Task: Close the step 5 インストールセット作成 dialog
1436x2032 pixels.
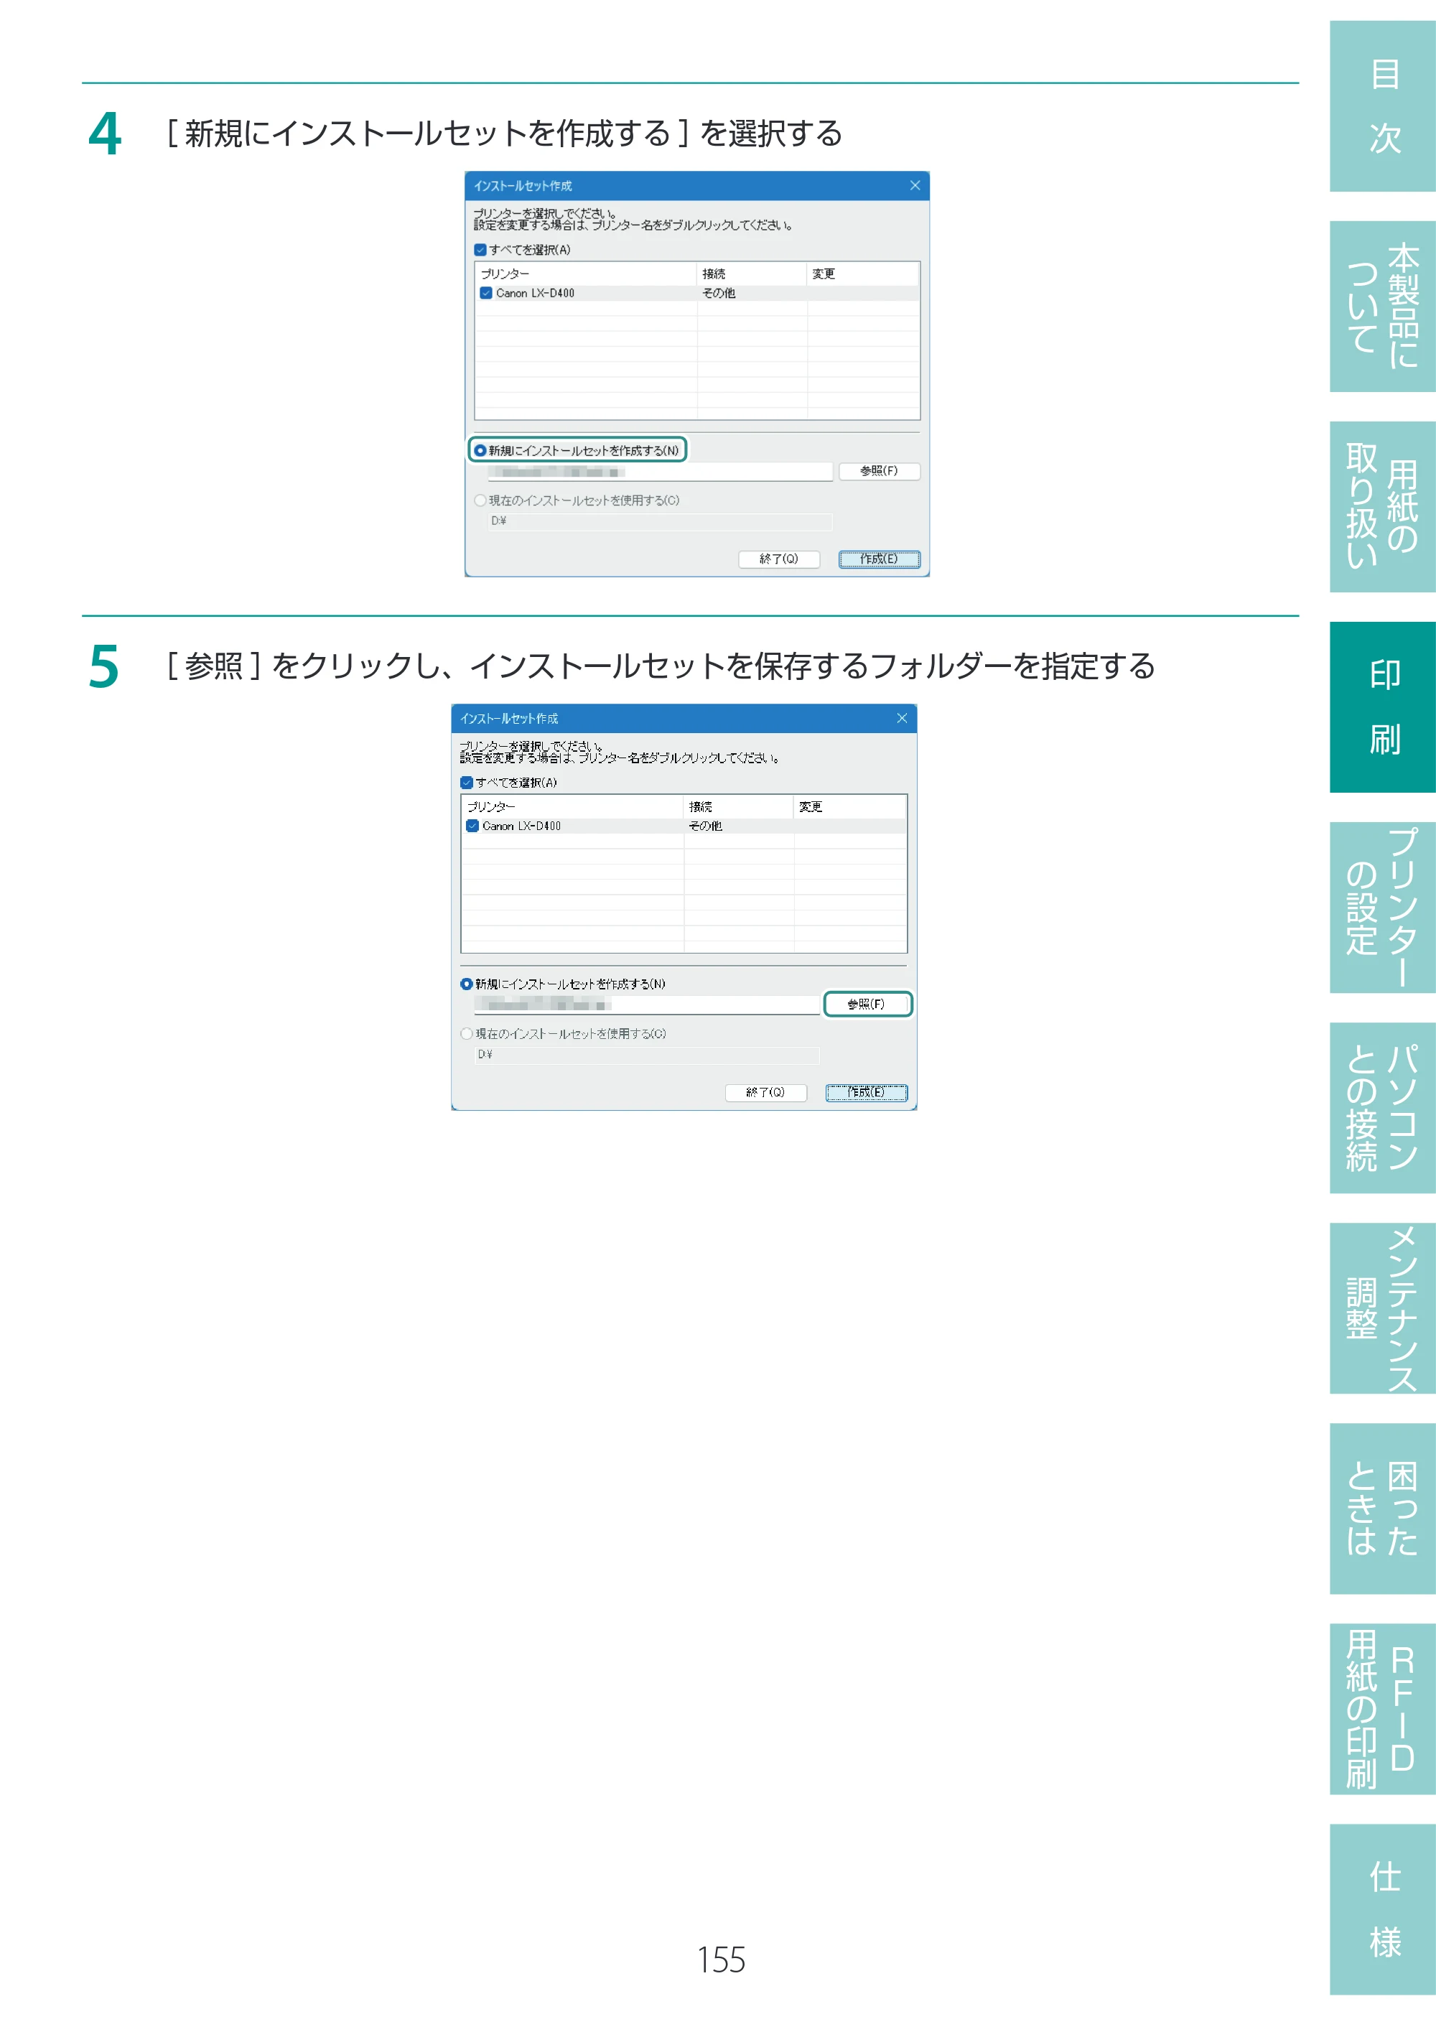Action: [902, 719]
